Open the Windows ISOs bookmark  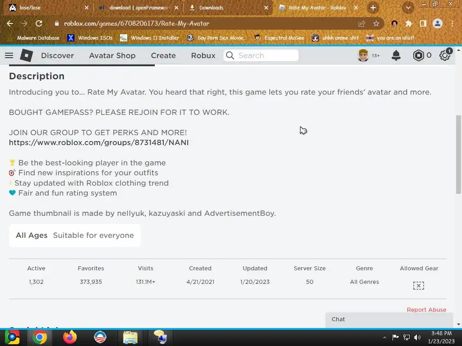coord(90,38)
